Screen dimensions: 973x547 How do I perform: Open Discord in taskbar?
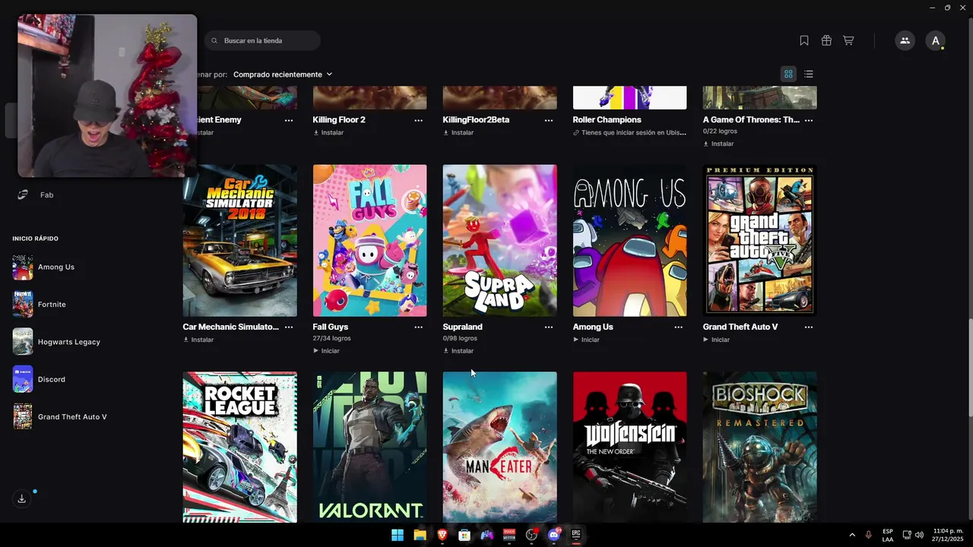coord(554,535)
